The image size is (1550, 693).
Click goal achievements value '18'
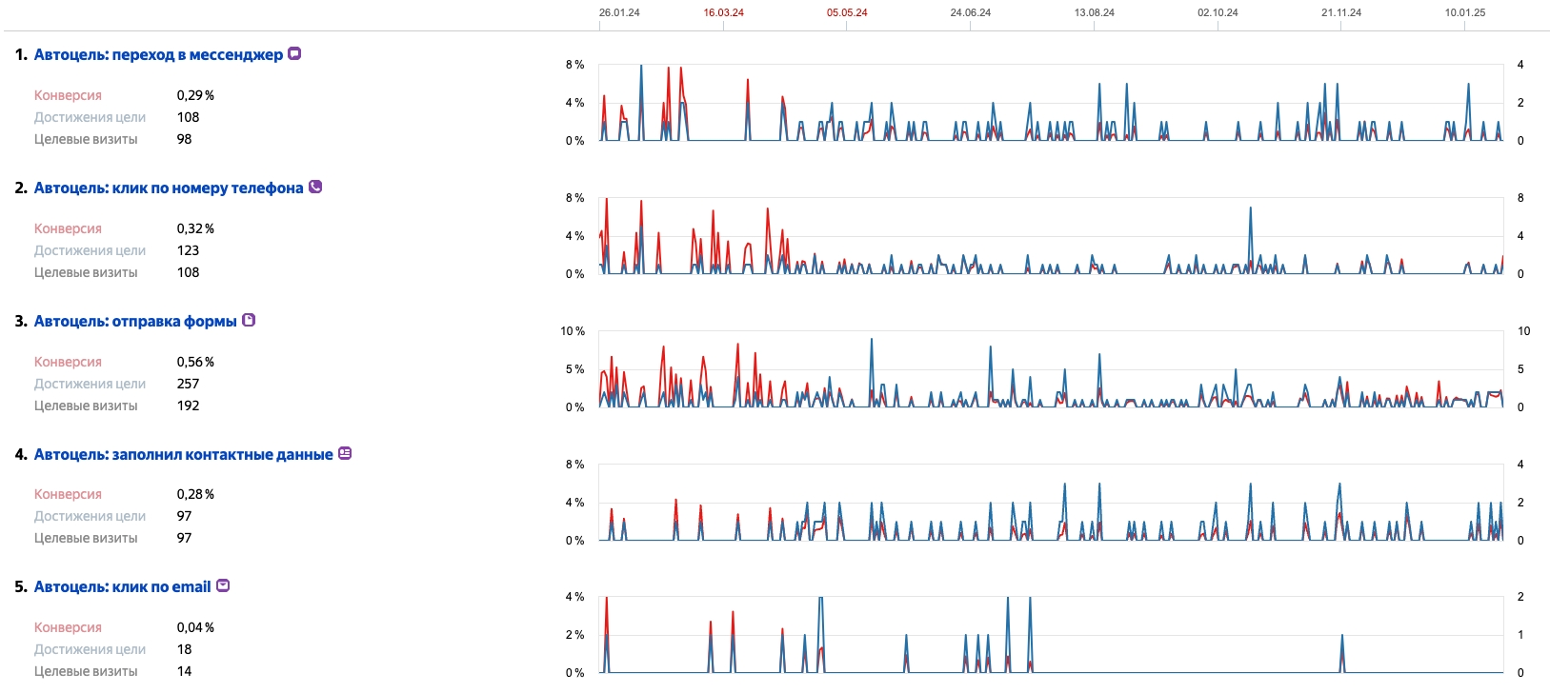point(184,649)
